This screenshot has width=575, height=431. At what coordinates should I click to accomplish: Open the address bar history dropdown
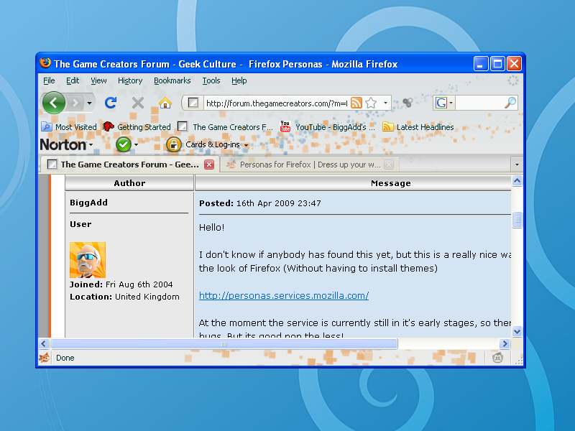(385, 103)
